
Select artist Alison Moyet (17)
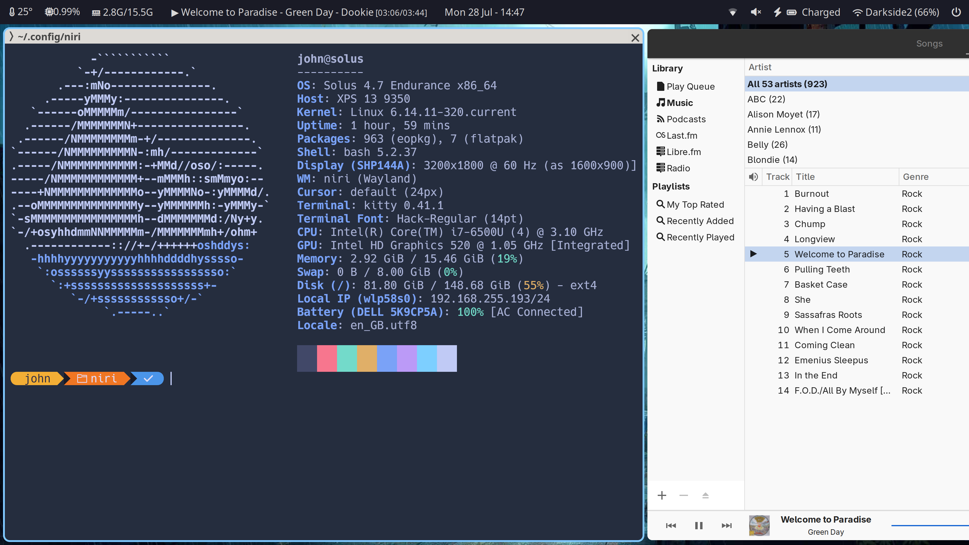pos(857,114)
